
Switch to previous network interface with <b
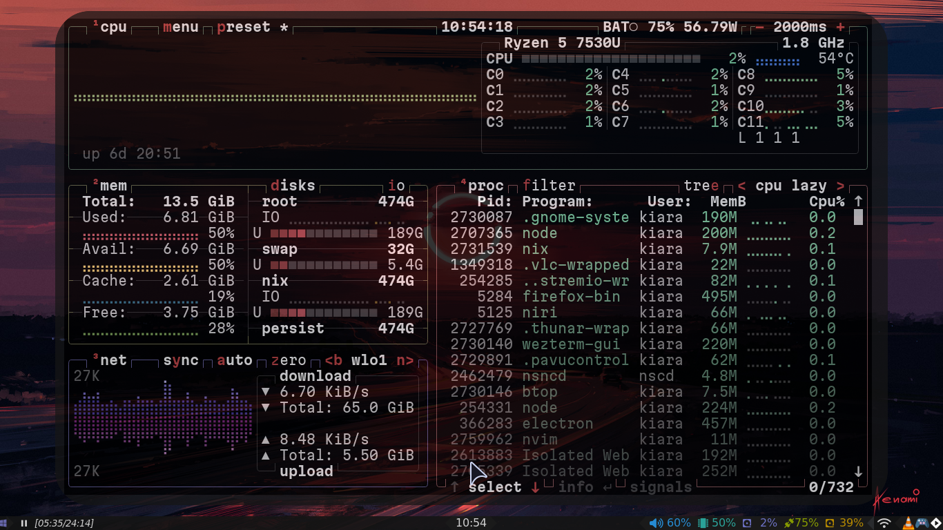[333, 360]
